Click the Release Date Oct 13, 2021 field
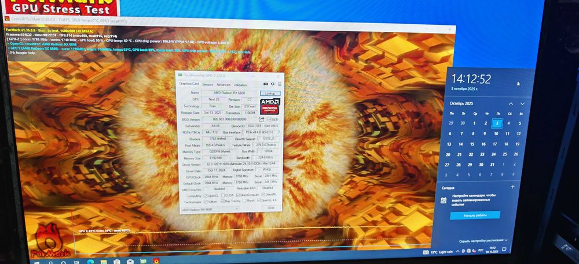 (212, 113)
